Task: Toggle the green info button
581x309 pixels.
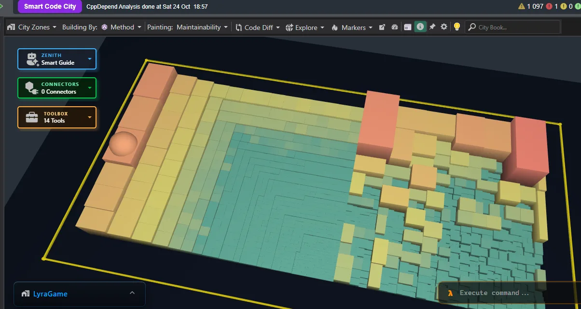Action: tap(420, 27)
